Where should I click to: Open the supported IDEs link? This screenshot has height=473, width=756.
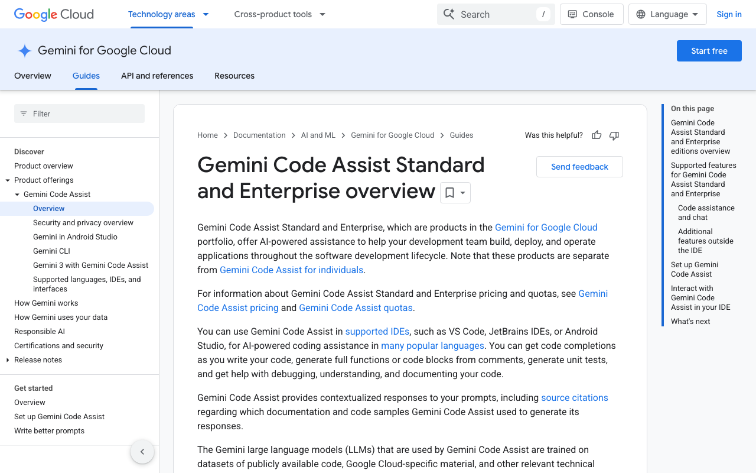(x=377, y=331)
